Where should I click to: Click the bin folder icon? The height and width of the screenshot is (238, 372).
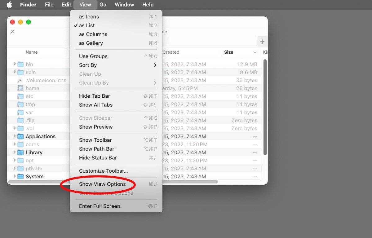[20, 64]
